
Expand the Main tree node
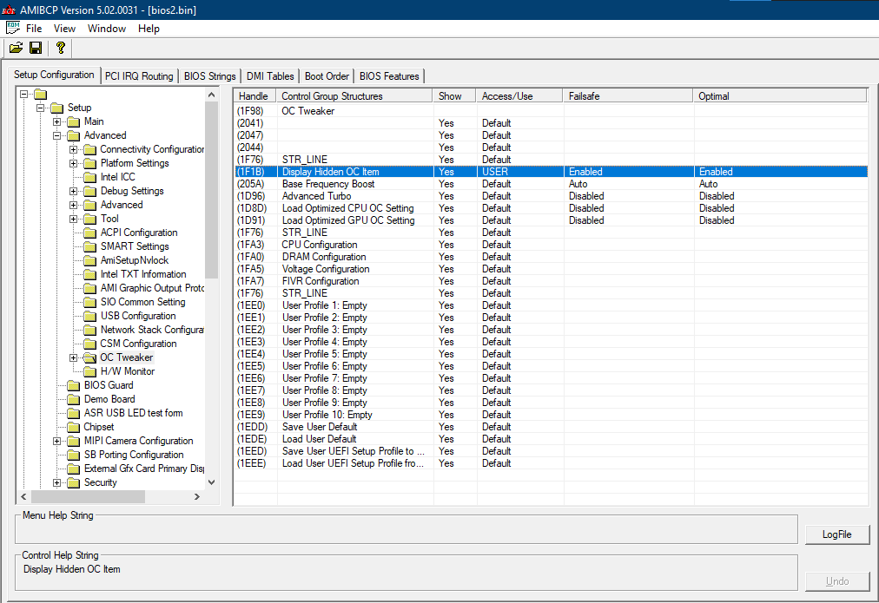tap(56, 121)
